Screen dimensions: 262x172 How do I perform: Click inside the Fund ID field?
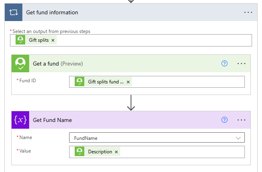point(188,82)
